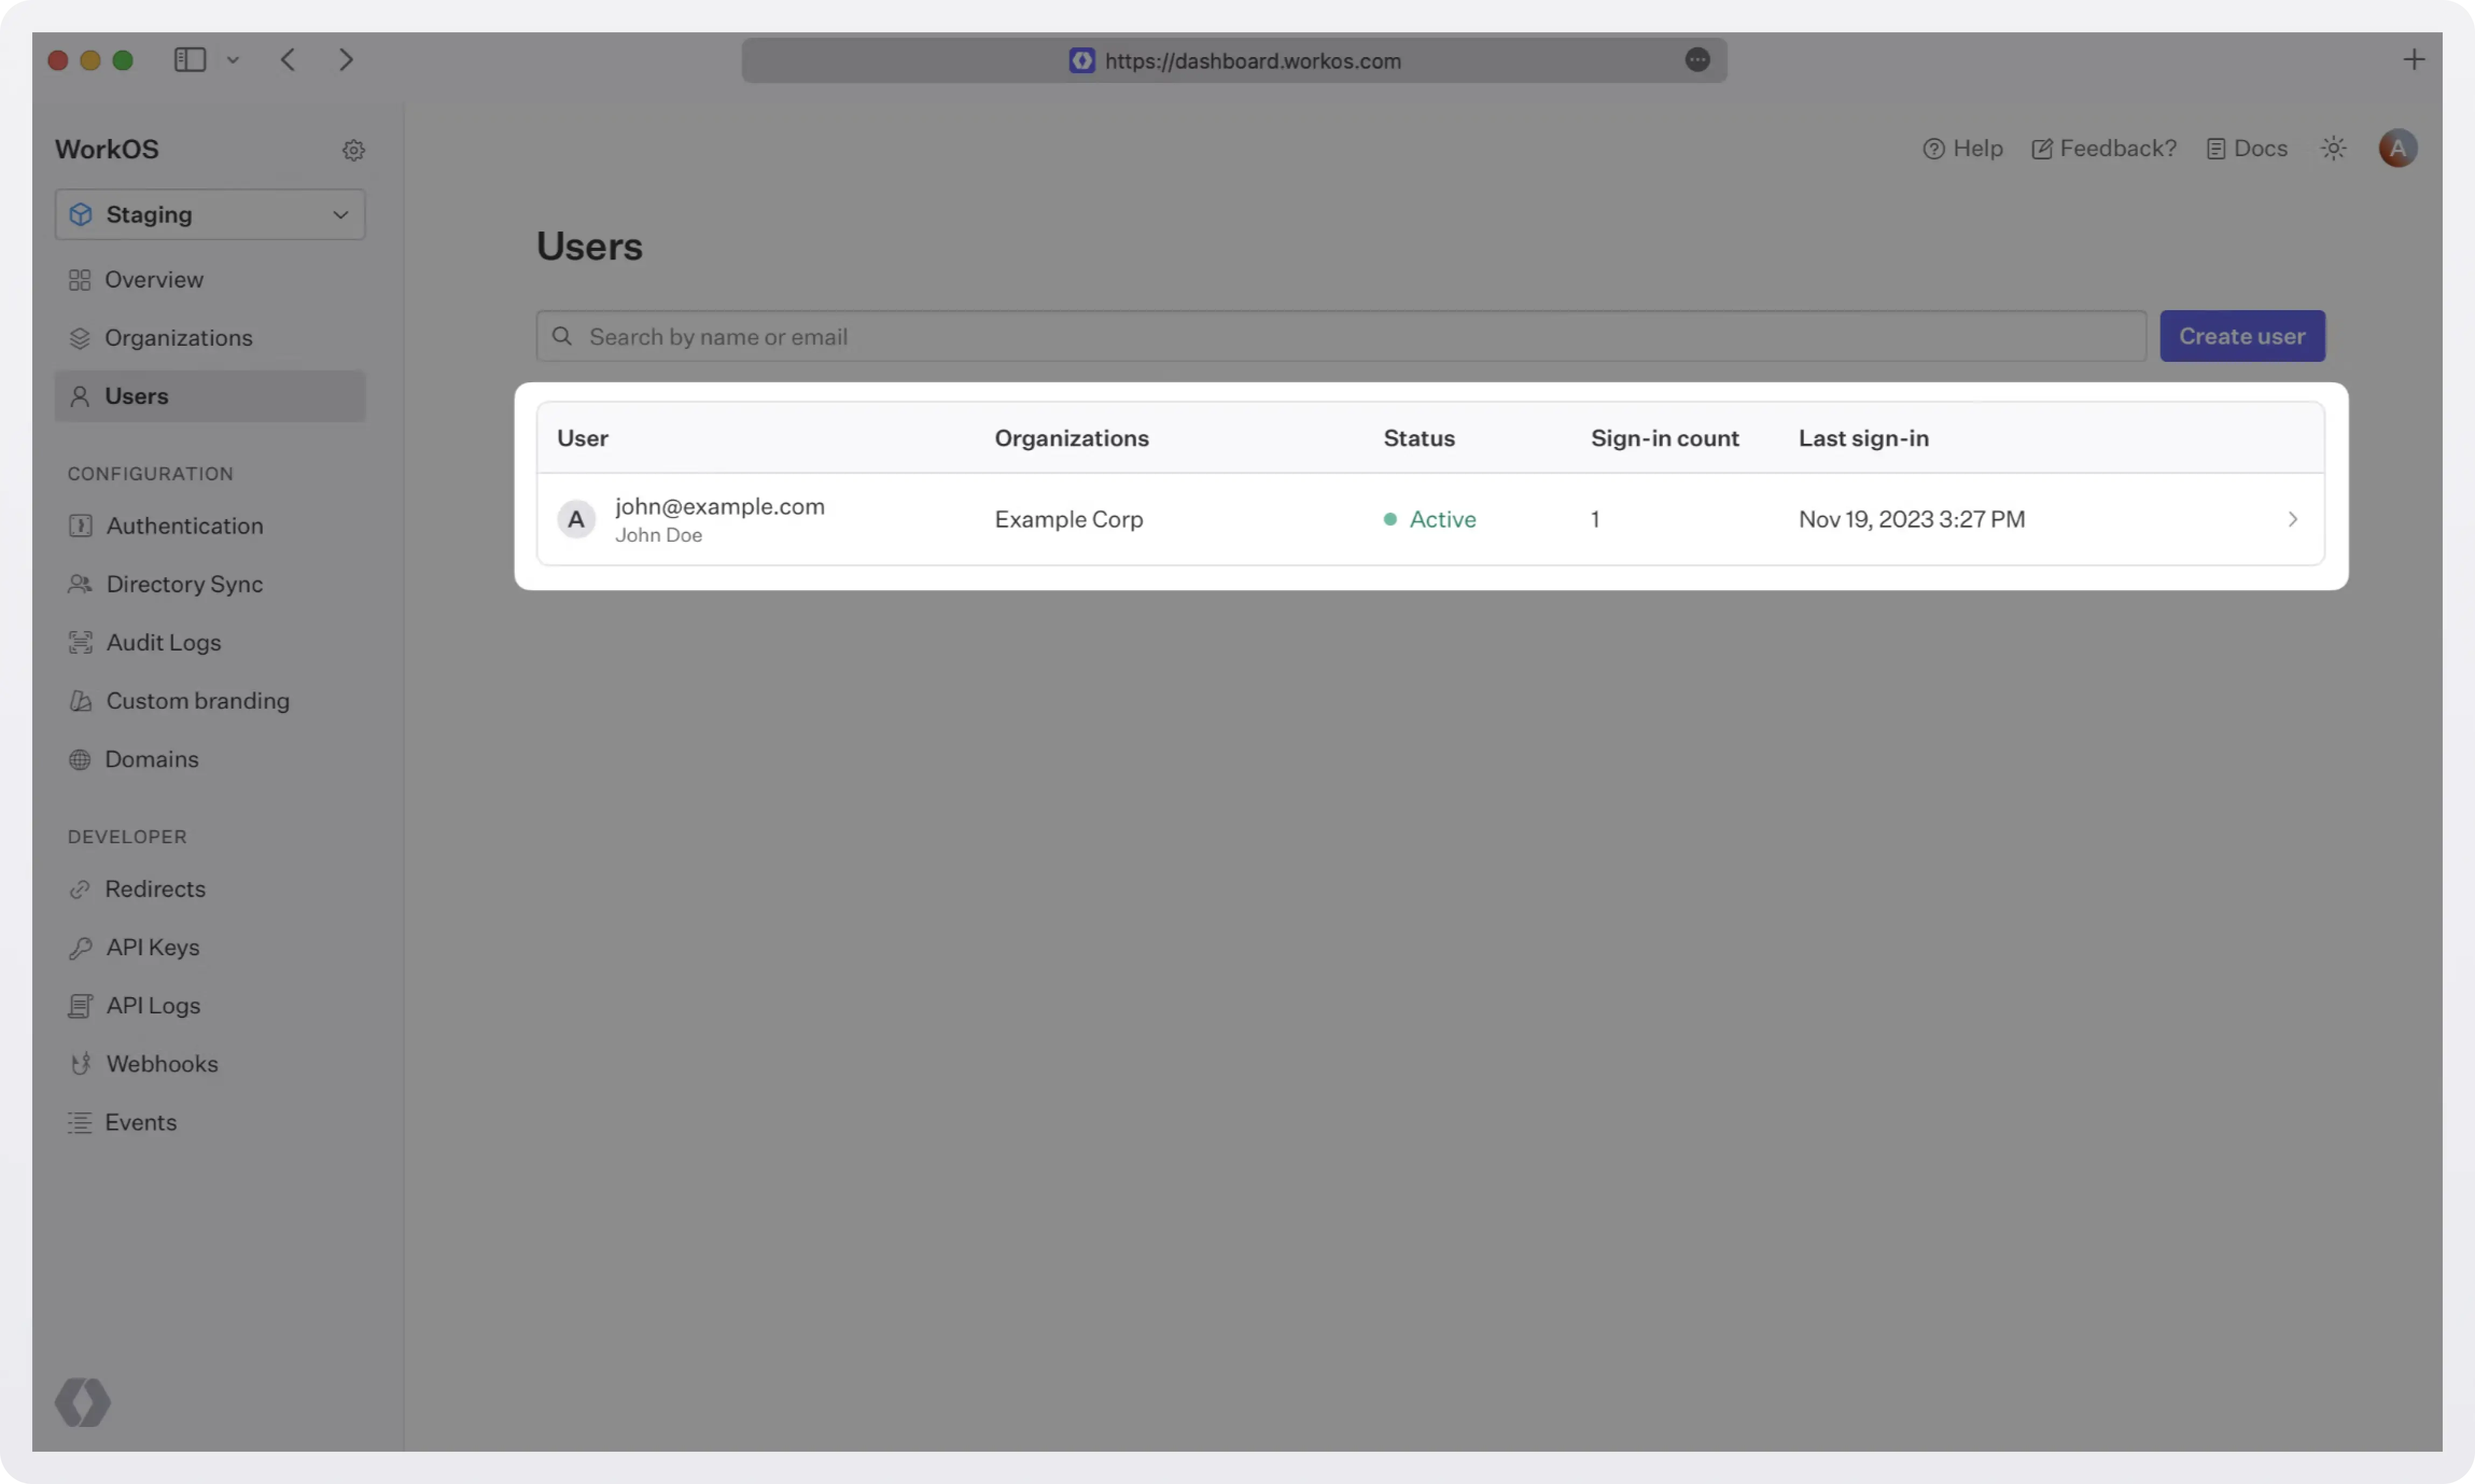Click the Organizations column header

click(x=1071, y=438)
